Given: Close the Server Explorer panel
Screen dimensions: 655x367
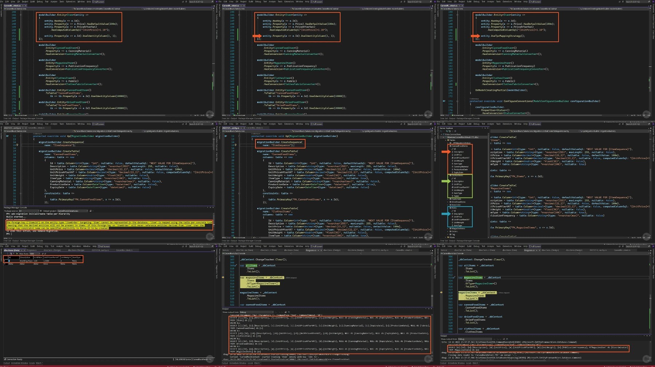Looking at the screenshot, I should pos(488,128).
